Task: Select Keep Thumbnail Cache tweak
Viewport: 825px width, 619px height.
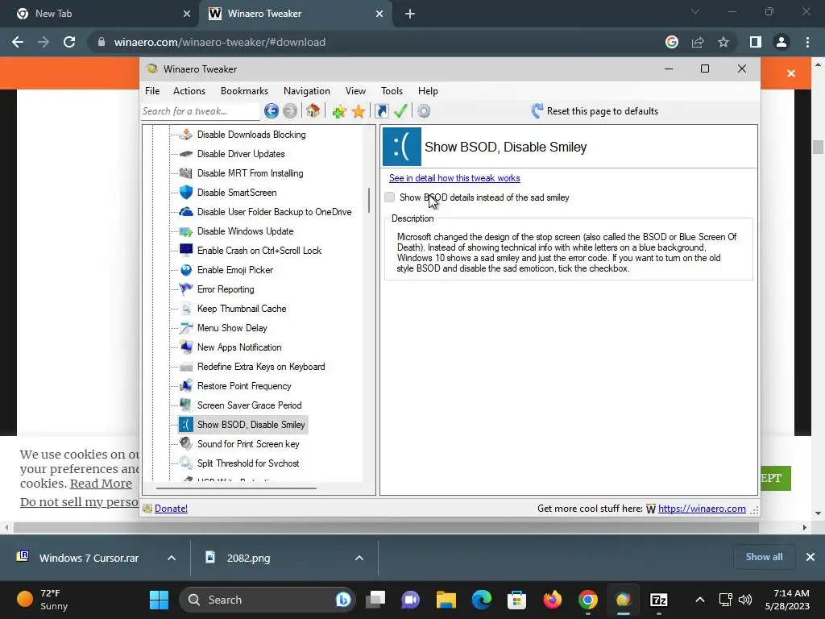Action: click(x=242, y=309)
